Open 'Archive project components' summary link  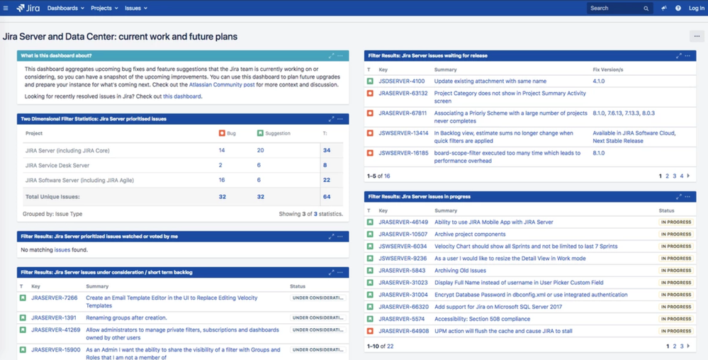470,235
